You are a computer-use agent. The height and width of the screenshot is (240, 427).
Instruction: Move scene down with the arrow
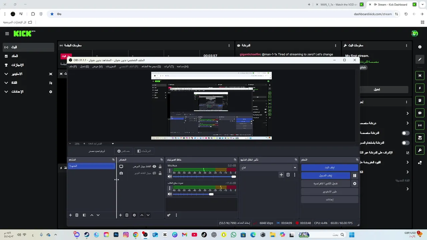98,215
